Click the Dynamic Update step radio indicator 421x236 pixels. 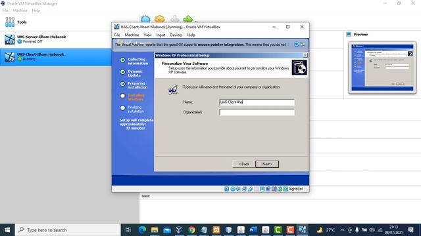click(123, 72)
